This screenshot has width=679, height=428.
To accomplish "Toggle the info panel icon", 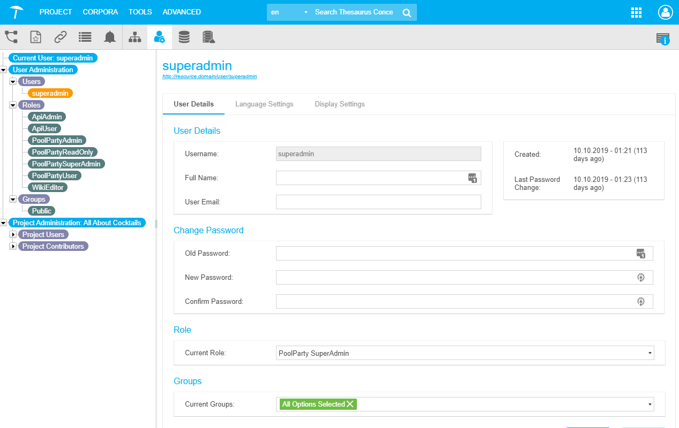I will 663,39.
